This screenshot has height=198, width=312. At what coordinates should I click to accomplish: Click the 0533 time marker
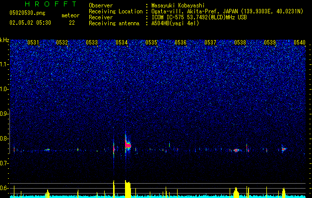(x=92, y=42)
